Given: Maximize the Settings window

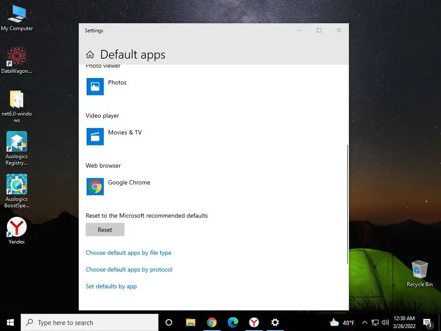Looking at the screenshot, I should [x=319, y=31].
